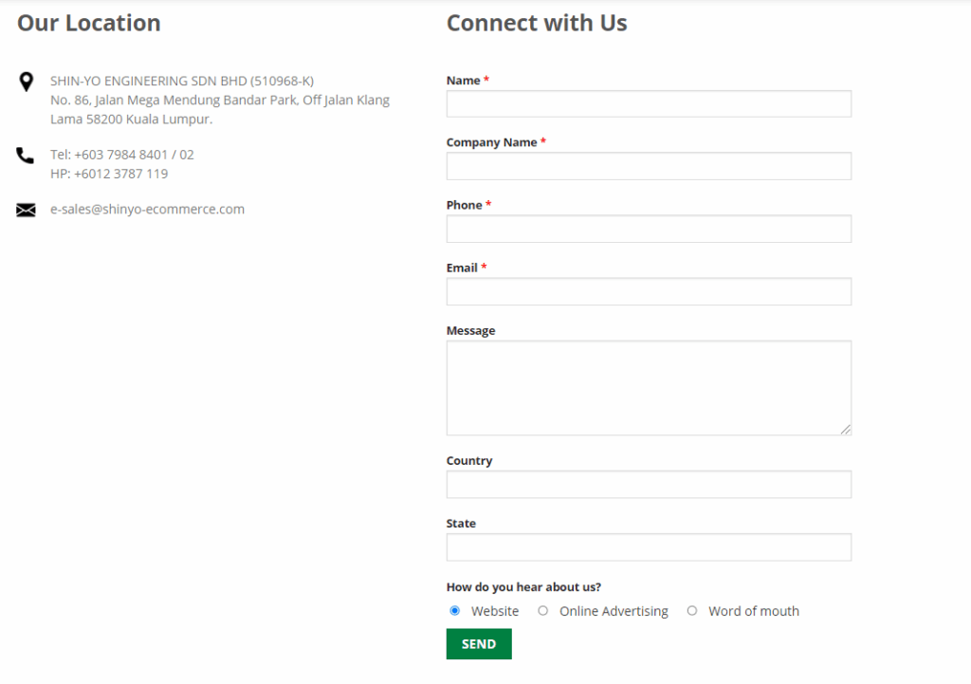Screen dimensions: 971x684
Task: Select Word of mouth option
Action: (691, 610)
